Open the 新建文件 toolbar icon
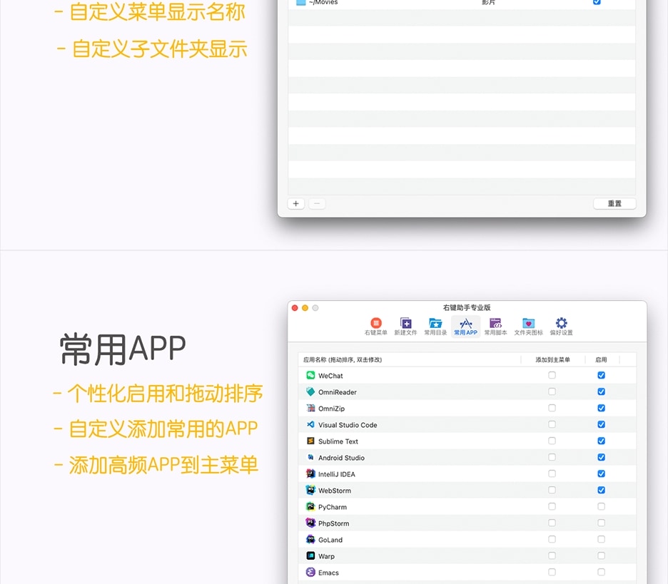 [405, 327]
